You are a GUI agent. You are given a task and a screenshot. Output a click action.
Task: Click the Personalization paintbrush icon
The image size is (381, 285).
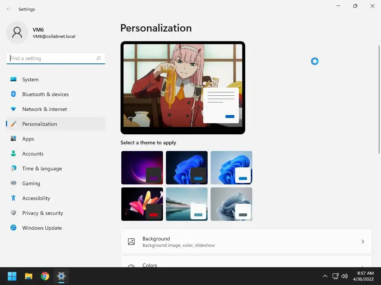tap(13, 124)
